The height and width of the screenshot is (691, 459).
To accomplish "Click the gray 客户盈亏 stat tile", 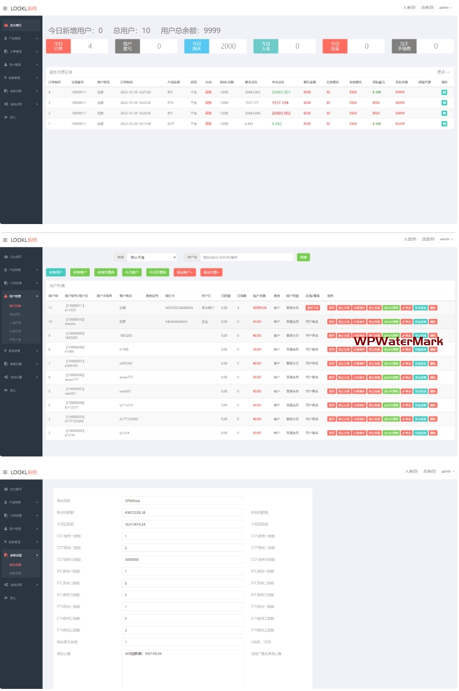I will pos(127,46).
